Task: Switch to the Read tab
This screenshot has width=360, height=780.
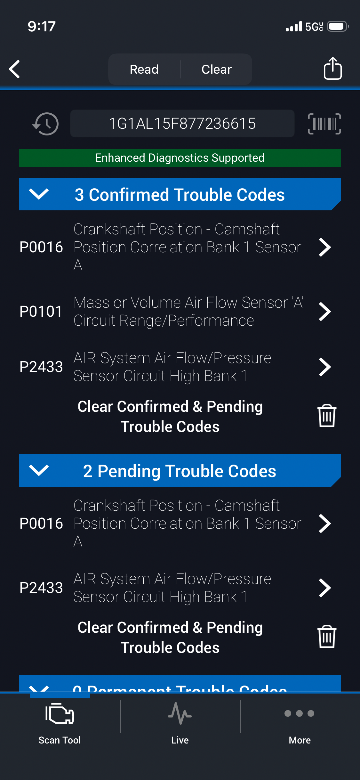Action: 144,69
